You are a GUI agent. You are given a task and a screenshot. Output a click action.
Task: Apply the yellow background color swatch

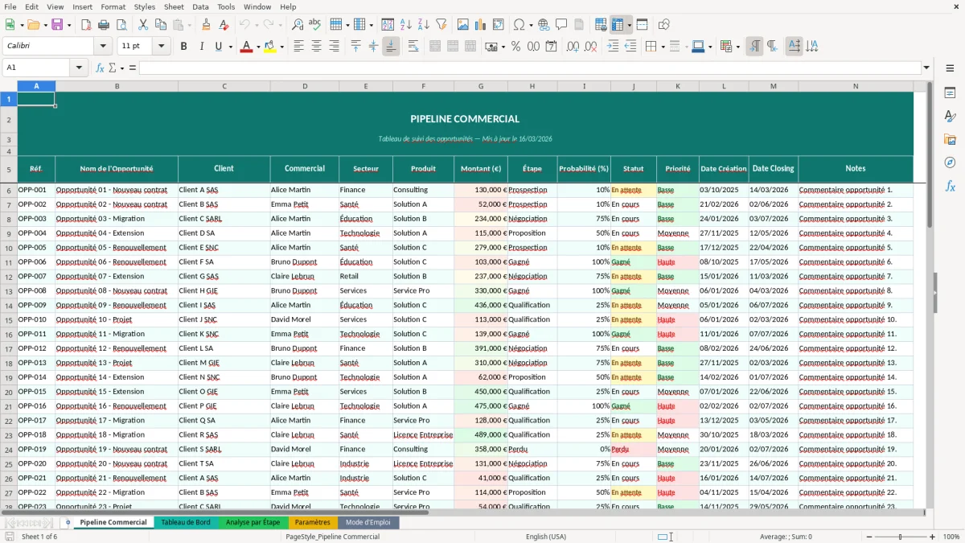270,47
